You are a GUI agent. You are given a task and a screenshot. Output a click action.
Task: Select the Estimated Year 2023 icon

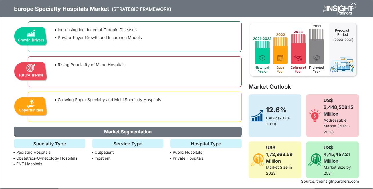[298, 58]
